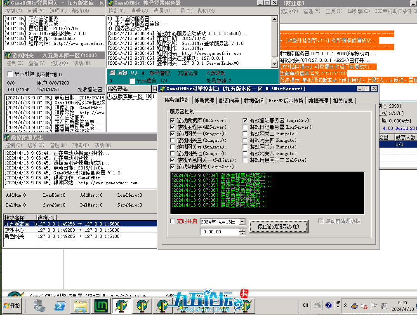Enable 游戏网关三 (Rungate) checkbox
Viewport: 417px width, 315px height.
pos(172,140)
